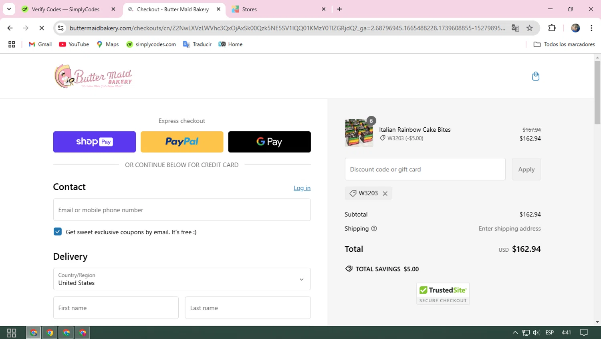Viewport: 601px width, 339px height.
Task: Open the Maps bookmark
Action: click(108, 44)
